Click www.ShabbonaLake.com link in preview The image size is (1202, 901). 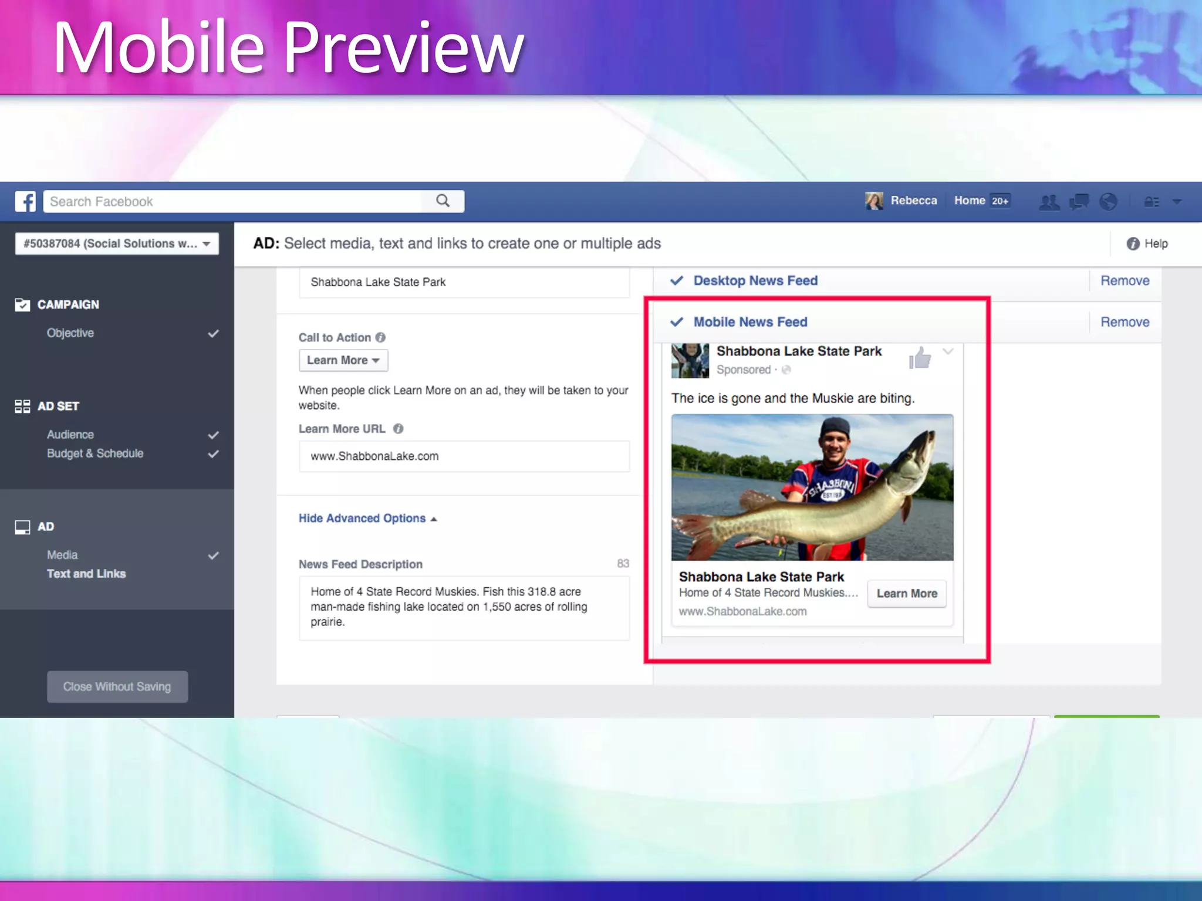(x=742, y=611)
